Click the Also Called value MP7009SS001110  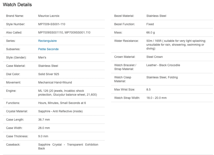pos(51,33)
